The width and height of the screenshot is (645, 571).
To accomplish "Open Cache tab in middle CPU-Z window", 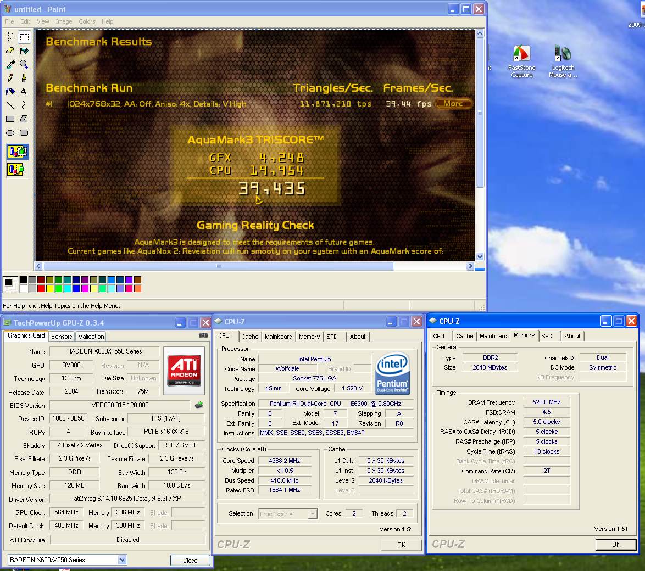I will pyautogui.click(x=249, y=336).
